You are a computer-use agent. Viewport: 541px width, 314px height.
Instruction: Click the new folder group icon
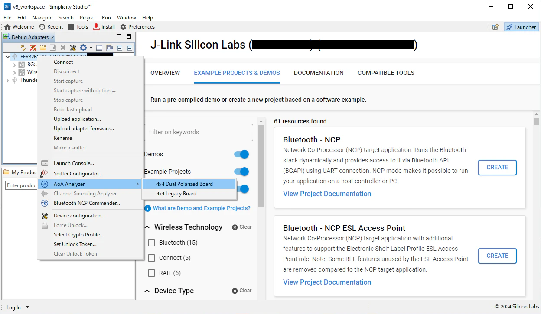(x=43, y=48)
